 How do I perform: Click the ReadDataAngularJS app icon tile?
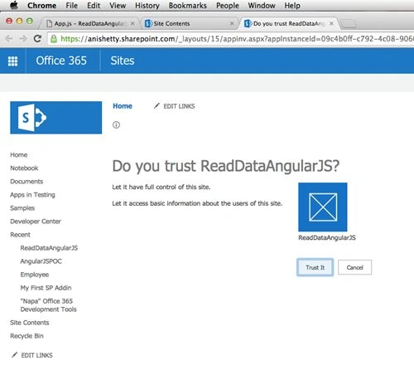click(323, 207)
